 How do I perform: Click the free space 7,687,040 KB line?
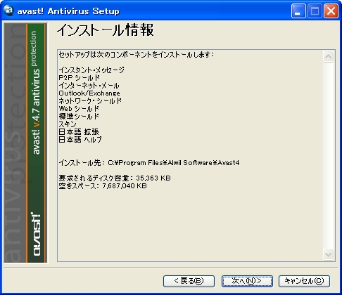[103, 186]
